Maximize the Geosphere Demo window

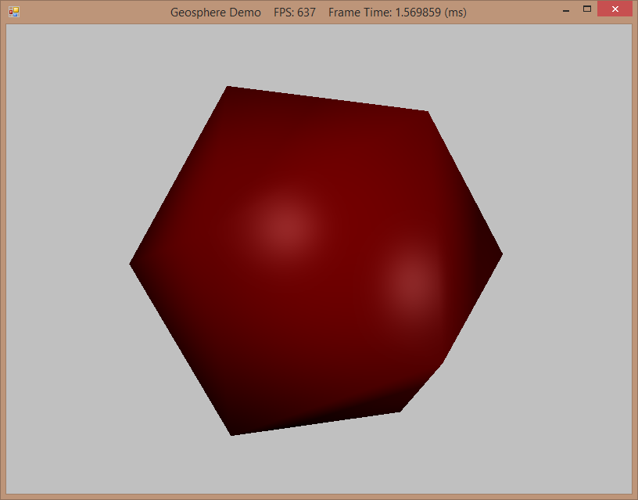point(587,9)
